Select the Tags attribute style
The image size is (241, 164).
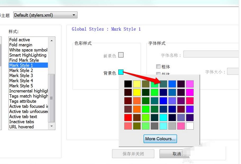22,101
